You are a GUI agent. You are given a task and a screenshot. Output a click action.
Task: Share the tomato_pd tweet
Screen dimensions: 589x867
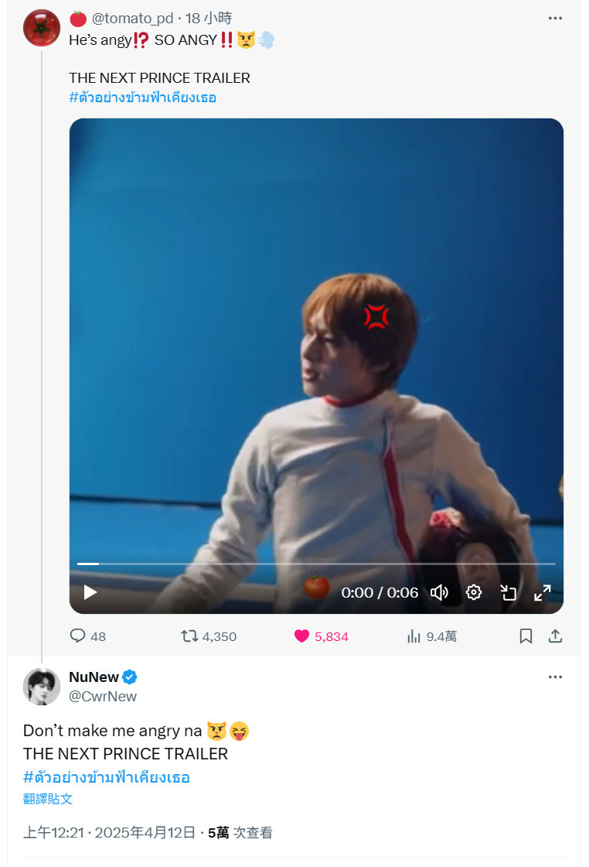[x=555, y=636]
